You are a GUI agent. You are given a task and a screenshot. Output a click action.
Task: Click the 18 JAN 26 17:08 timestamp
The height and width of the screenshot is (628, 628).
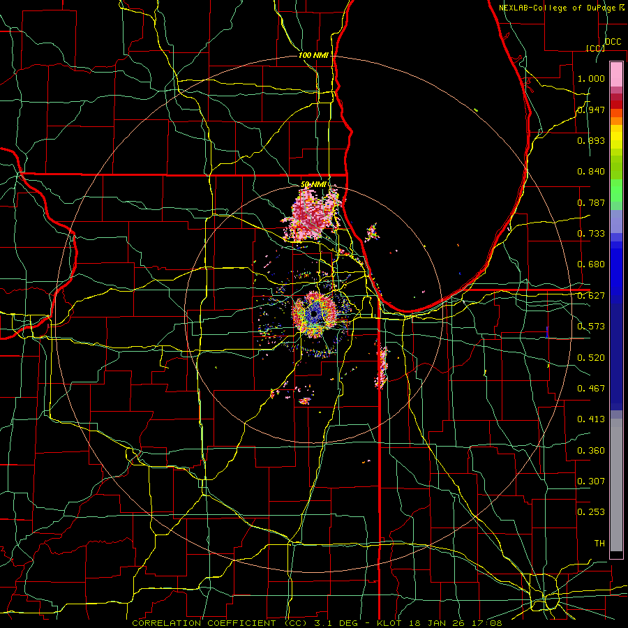click(x=456, y=623)
